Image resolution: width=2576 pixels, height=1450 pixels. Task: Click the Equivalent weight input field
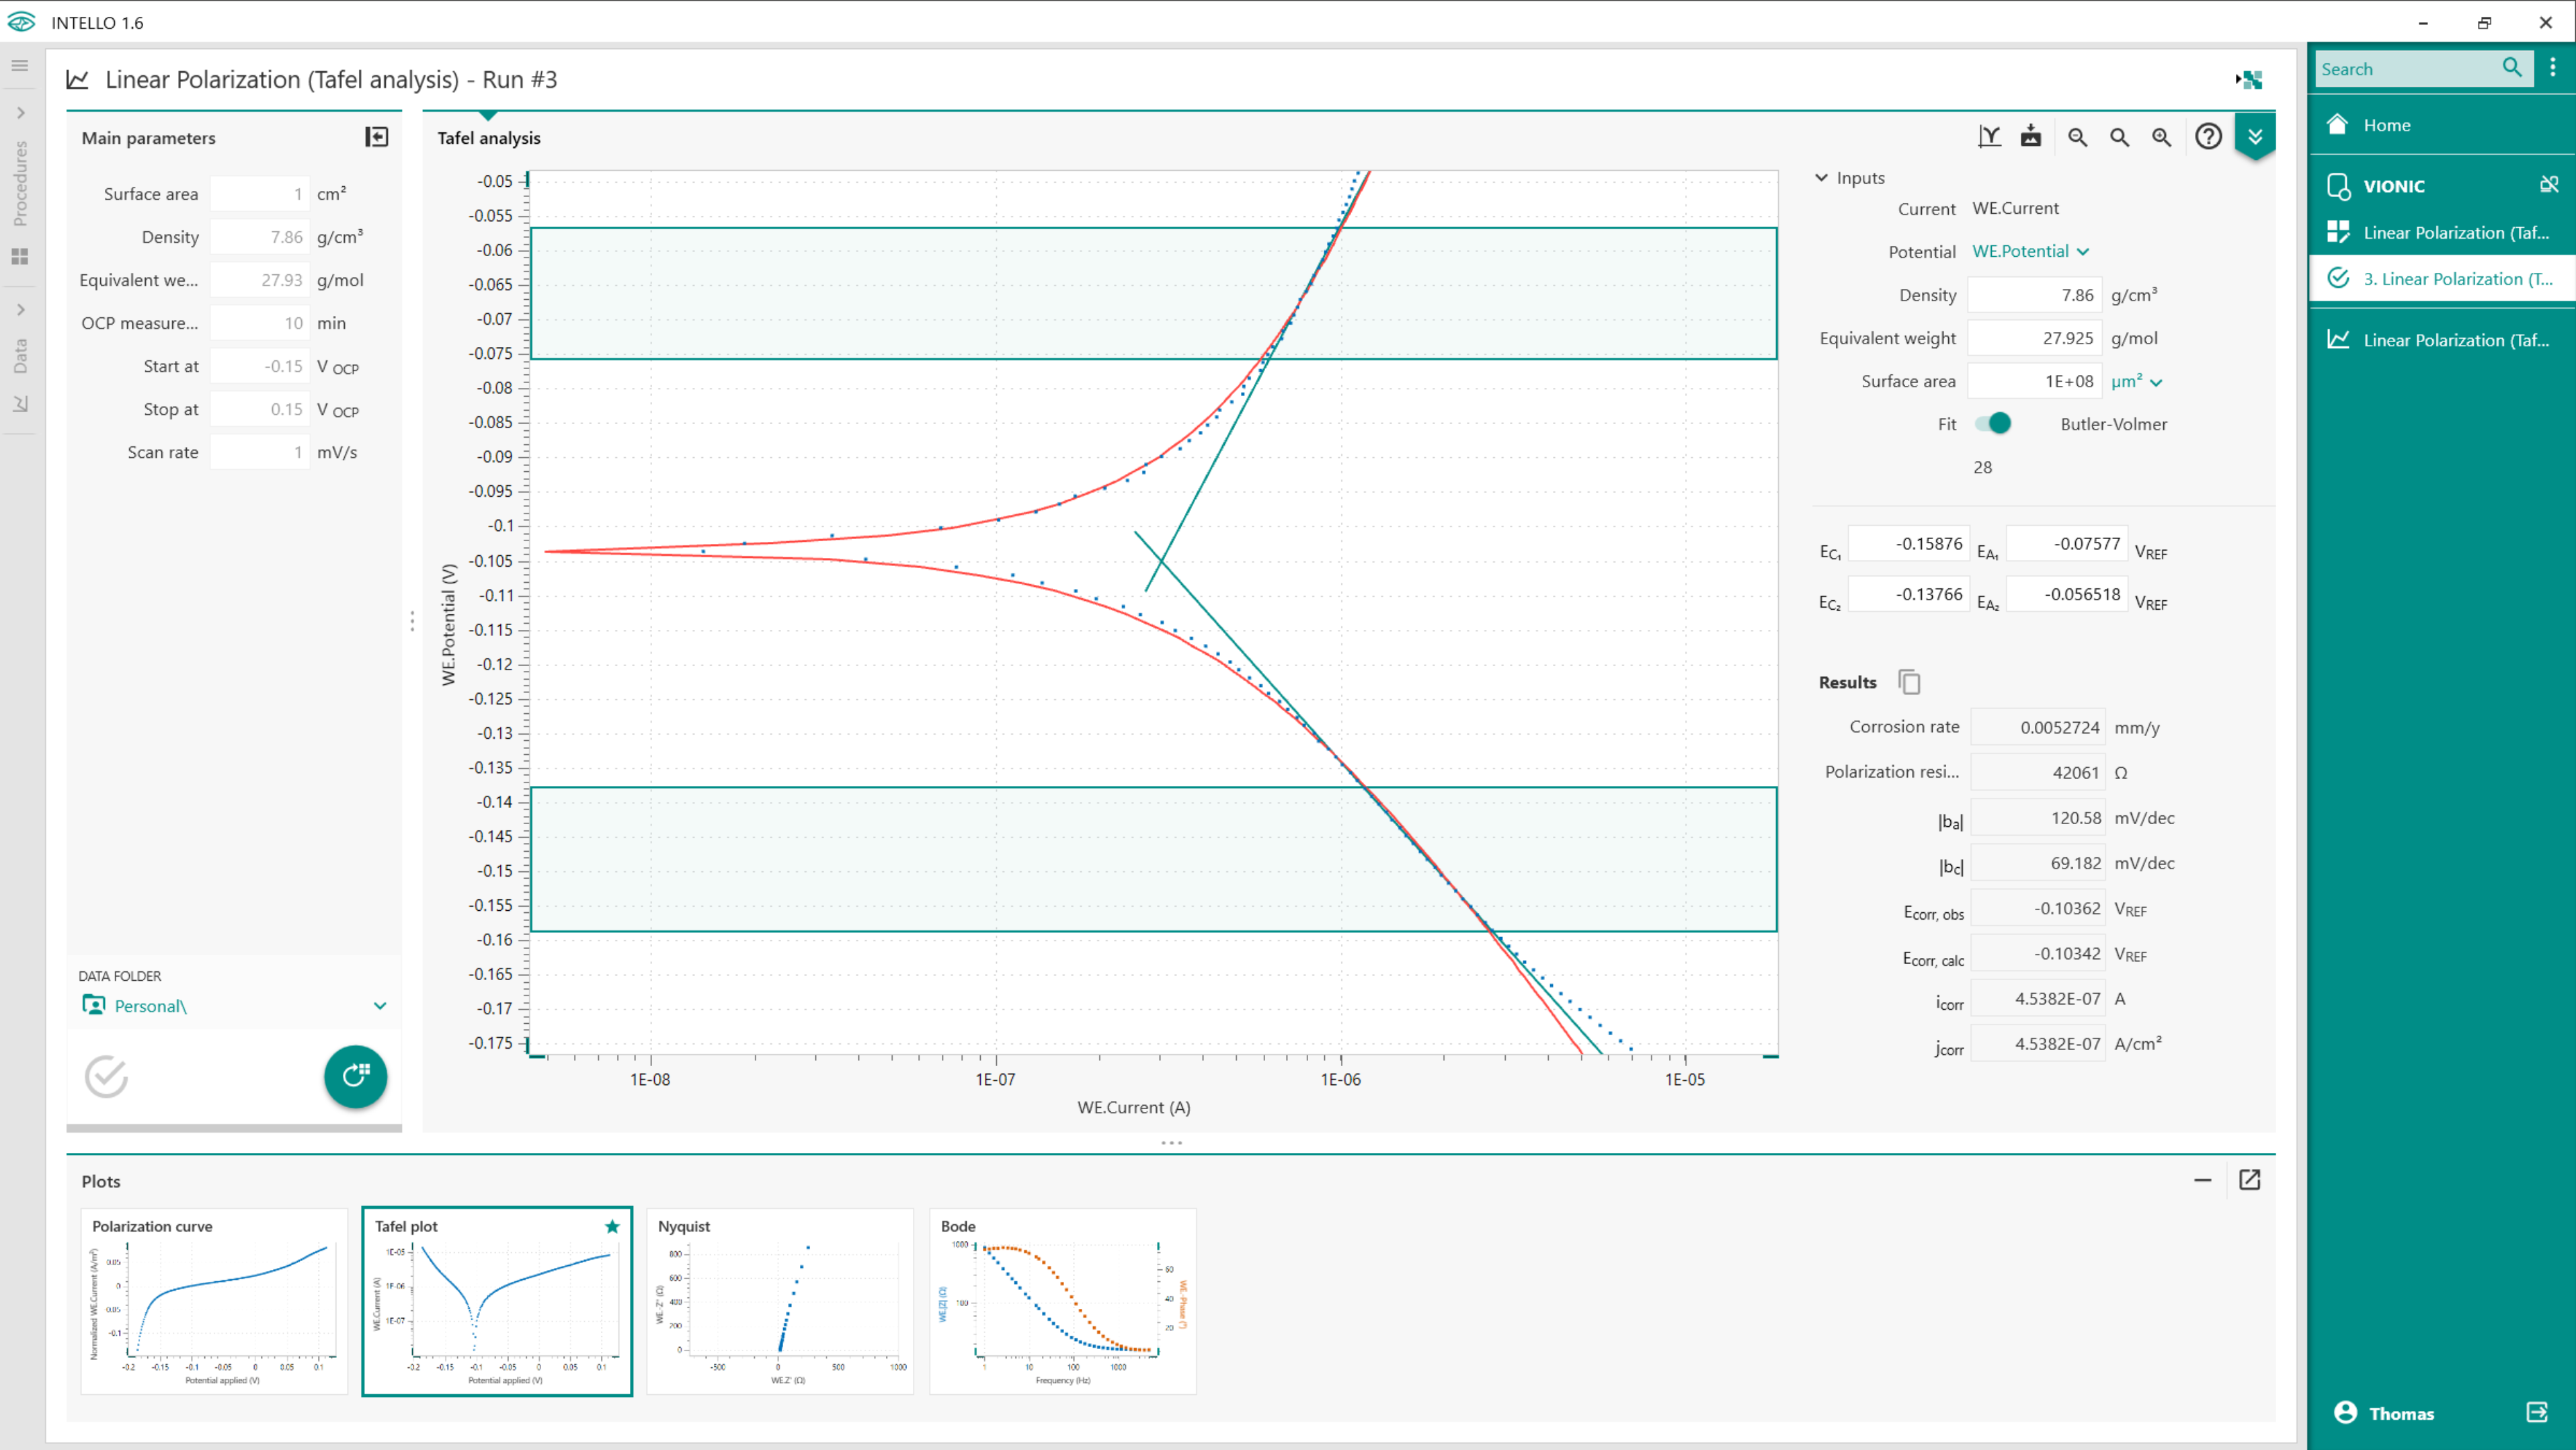coord(2034,338)
